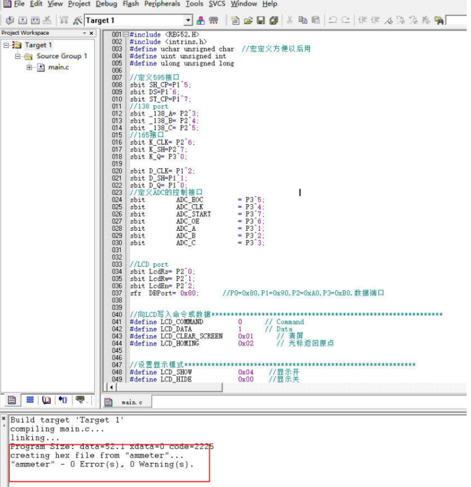Viewport: 471px width, 487px height.
Task: Click the Copy toolbar icon
Action: 302,20
